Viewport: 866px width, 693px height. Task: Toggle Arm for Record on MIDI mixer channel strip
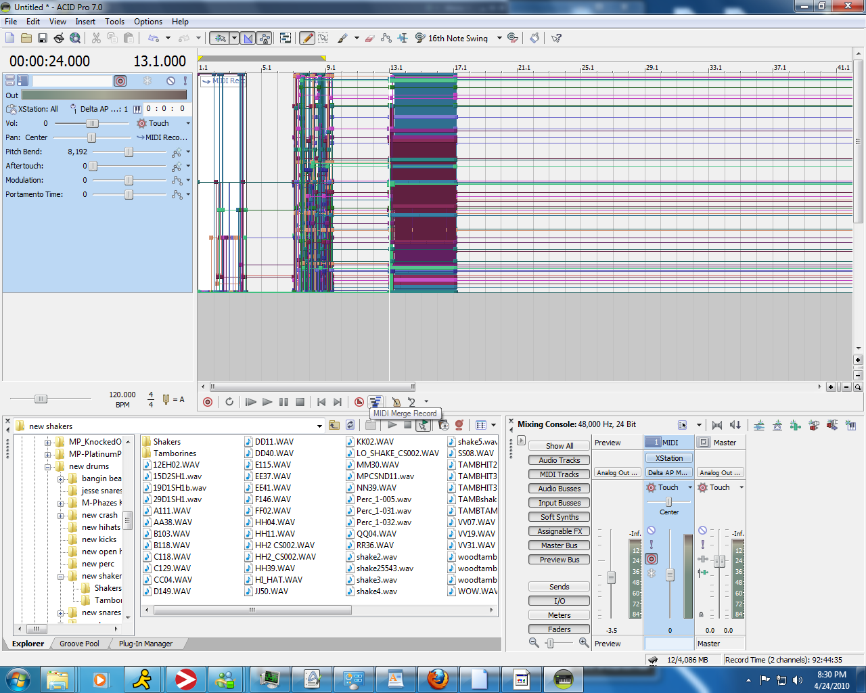pyautogui.click(x=651, y=558)
